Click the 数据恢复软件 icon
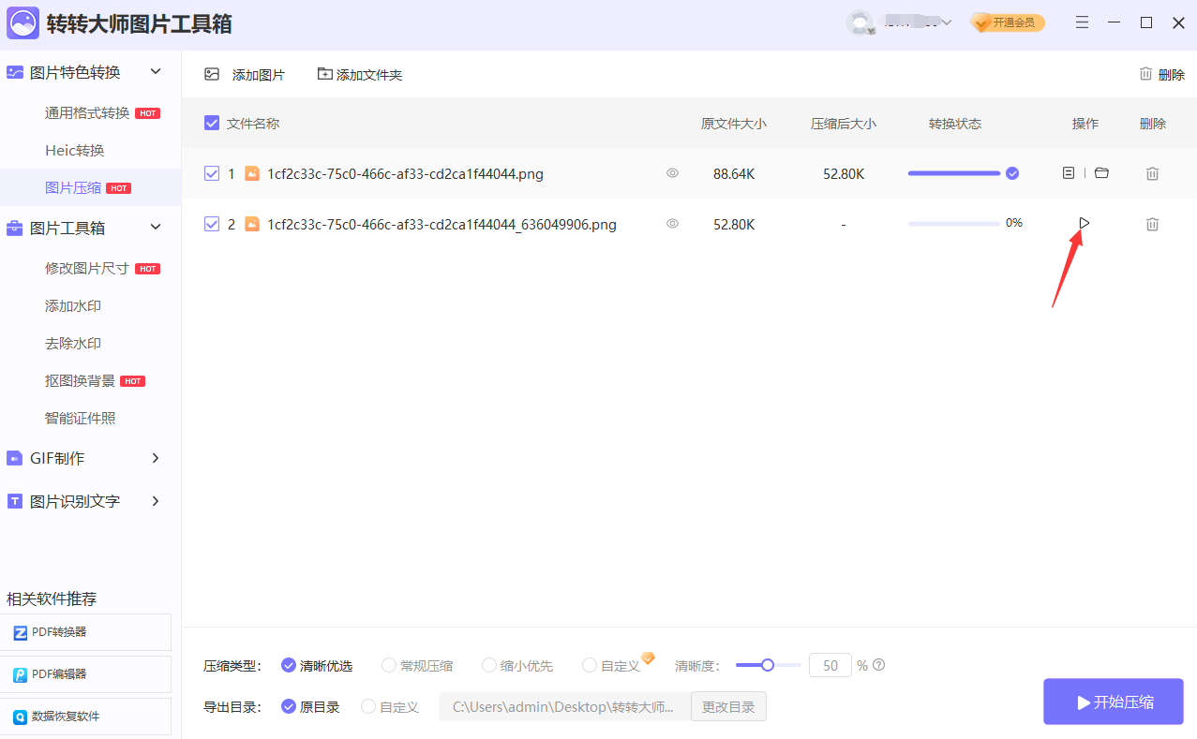 click(21, 717)
